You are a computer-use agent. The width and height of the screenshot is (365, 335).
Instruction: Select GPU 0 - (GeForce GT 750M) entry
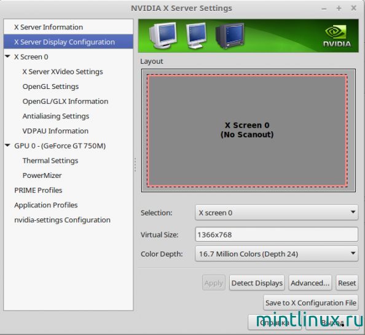click(60, 146)
